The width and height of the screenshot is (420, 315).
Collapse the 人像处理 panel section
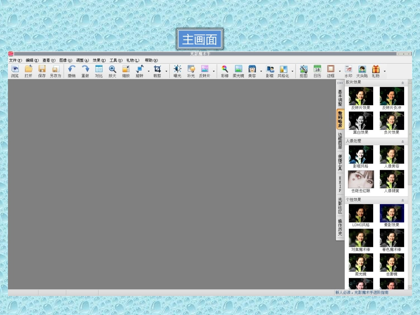(x=403, y=141)
